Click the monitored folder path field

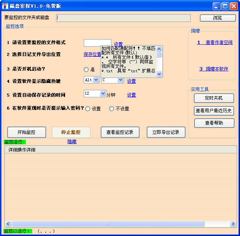tap(123, 18)
